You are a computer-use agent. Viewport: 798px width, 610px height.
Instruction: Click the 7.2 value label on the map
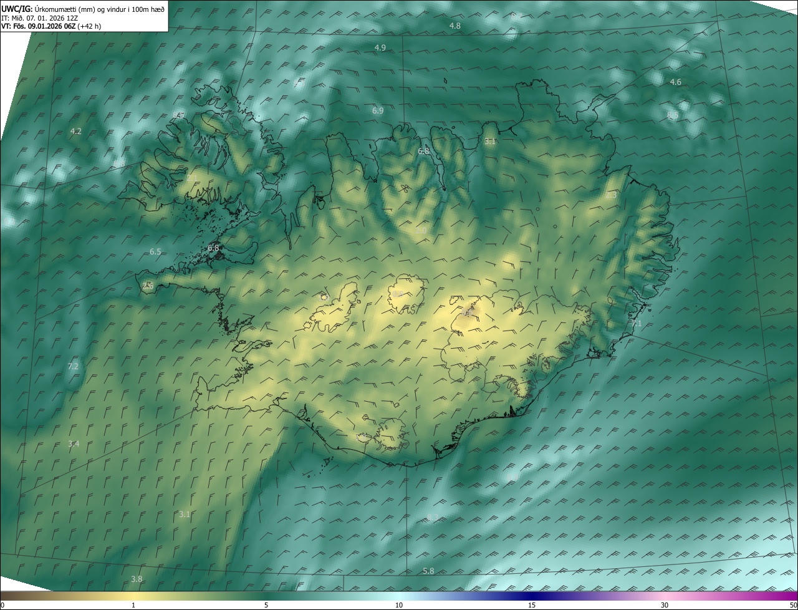click(x=73, y=366)
